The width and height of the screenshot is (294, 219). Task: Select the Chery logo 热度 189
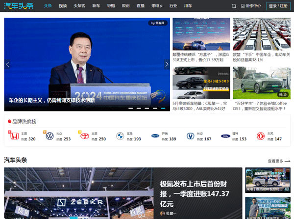155,136
